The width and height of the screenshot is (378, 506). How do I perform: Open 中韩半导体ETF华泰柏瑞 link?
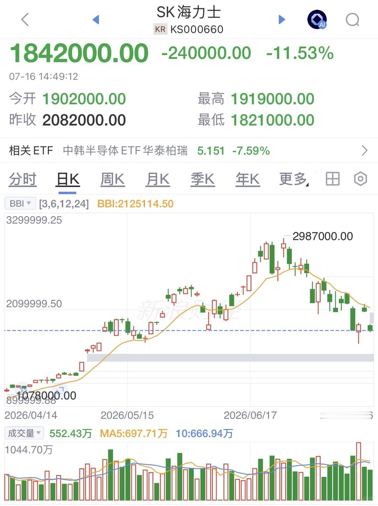[125, 151]
